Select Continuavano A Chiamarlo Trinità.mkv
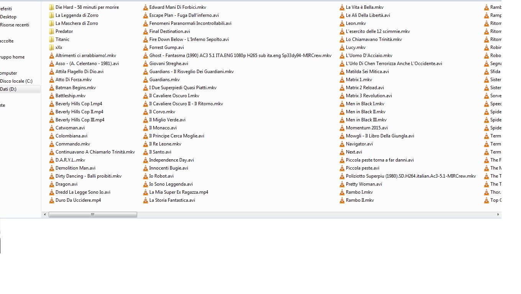Viewport: 521px width, 294px height. coord(95,152)
